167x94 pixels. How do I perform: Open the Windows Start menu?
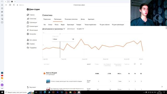[2, 92]
